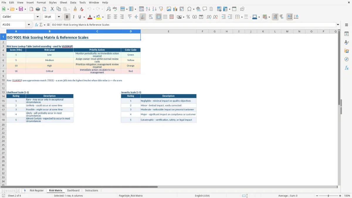Clear direct formatting

(x=82, y=9)
